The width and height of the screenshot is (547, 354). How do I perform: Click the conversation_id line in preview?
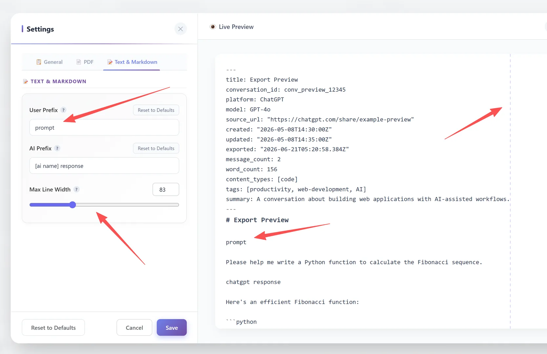286,90
